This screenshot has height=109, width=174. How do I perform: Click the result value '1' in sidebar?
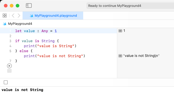124,31
